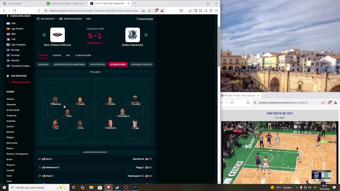The width and height of the screenshot is (340, 191).
Task: Open the Windows Start menu
Action: [4, 188]
